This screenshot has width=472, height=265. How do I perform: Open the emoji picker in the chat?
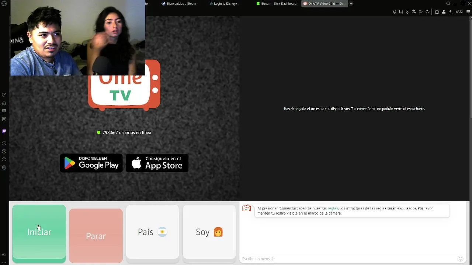pyautogui.click(x=460, y=259)
